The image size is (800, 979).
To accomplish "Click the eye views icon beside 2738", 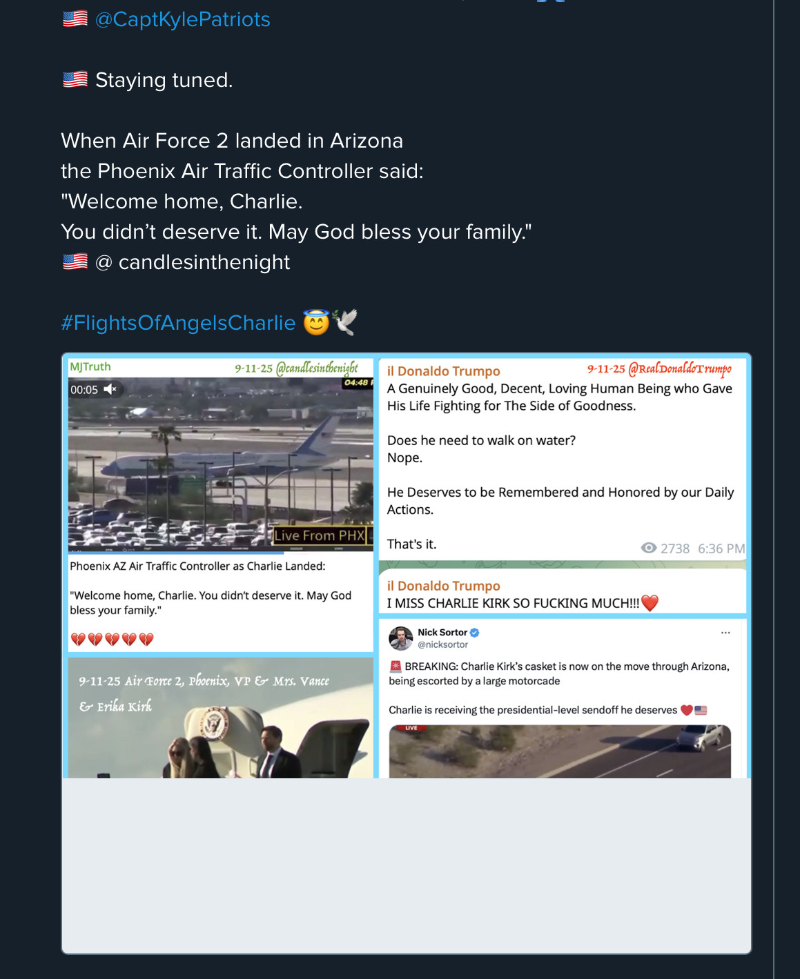I will (648, 548).
